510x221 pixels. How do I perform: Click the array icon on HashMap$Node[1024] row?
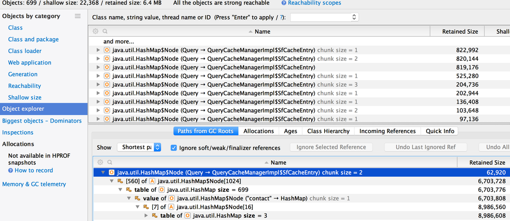[152, 181]
